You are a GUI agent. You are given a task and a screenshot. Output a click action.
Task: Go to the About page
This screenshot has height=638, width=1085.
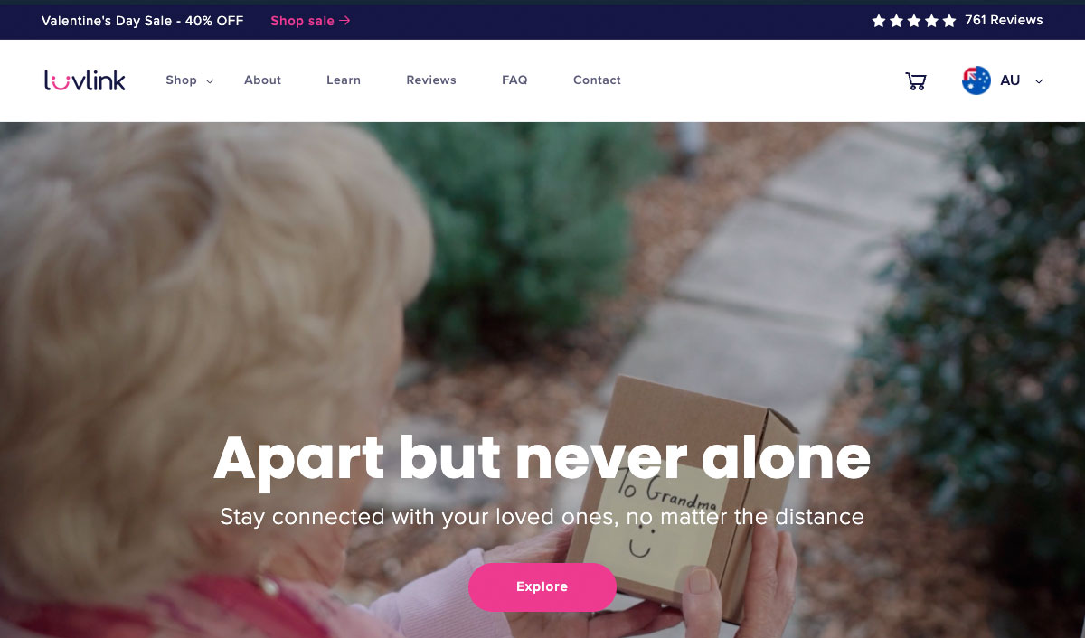(x=262, y=80)
